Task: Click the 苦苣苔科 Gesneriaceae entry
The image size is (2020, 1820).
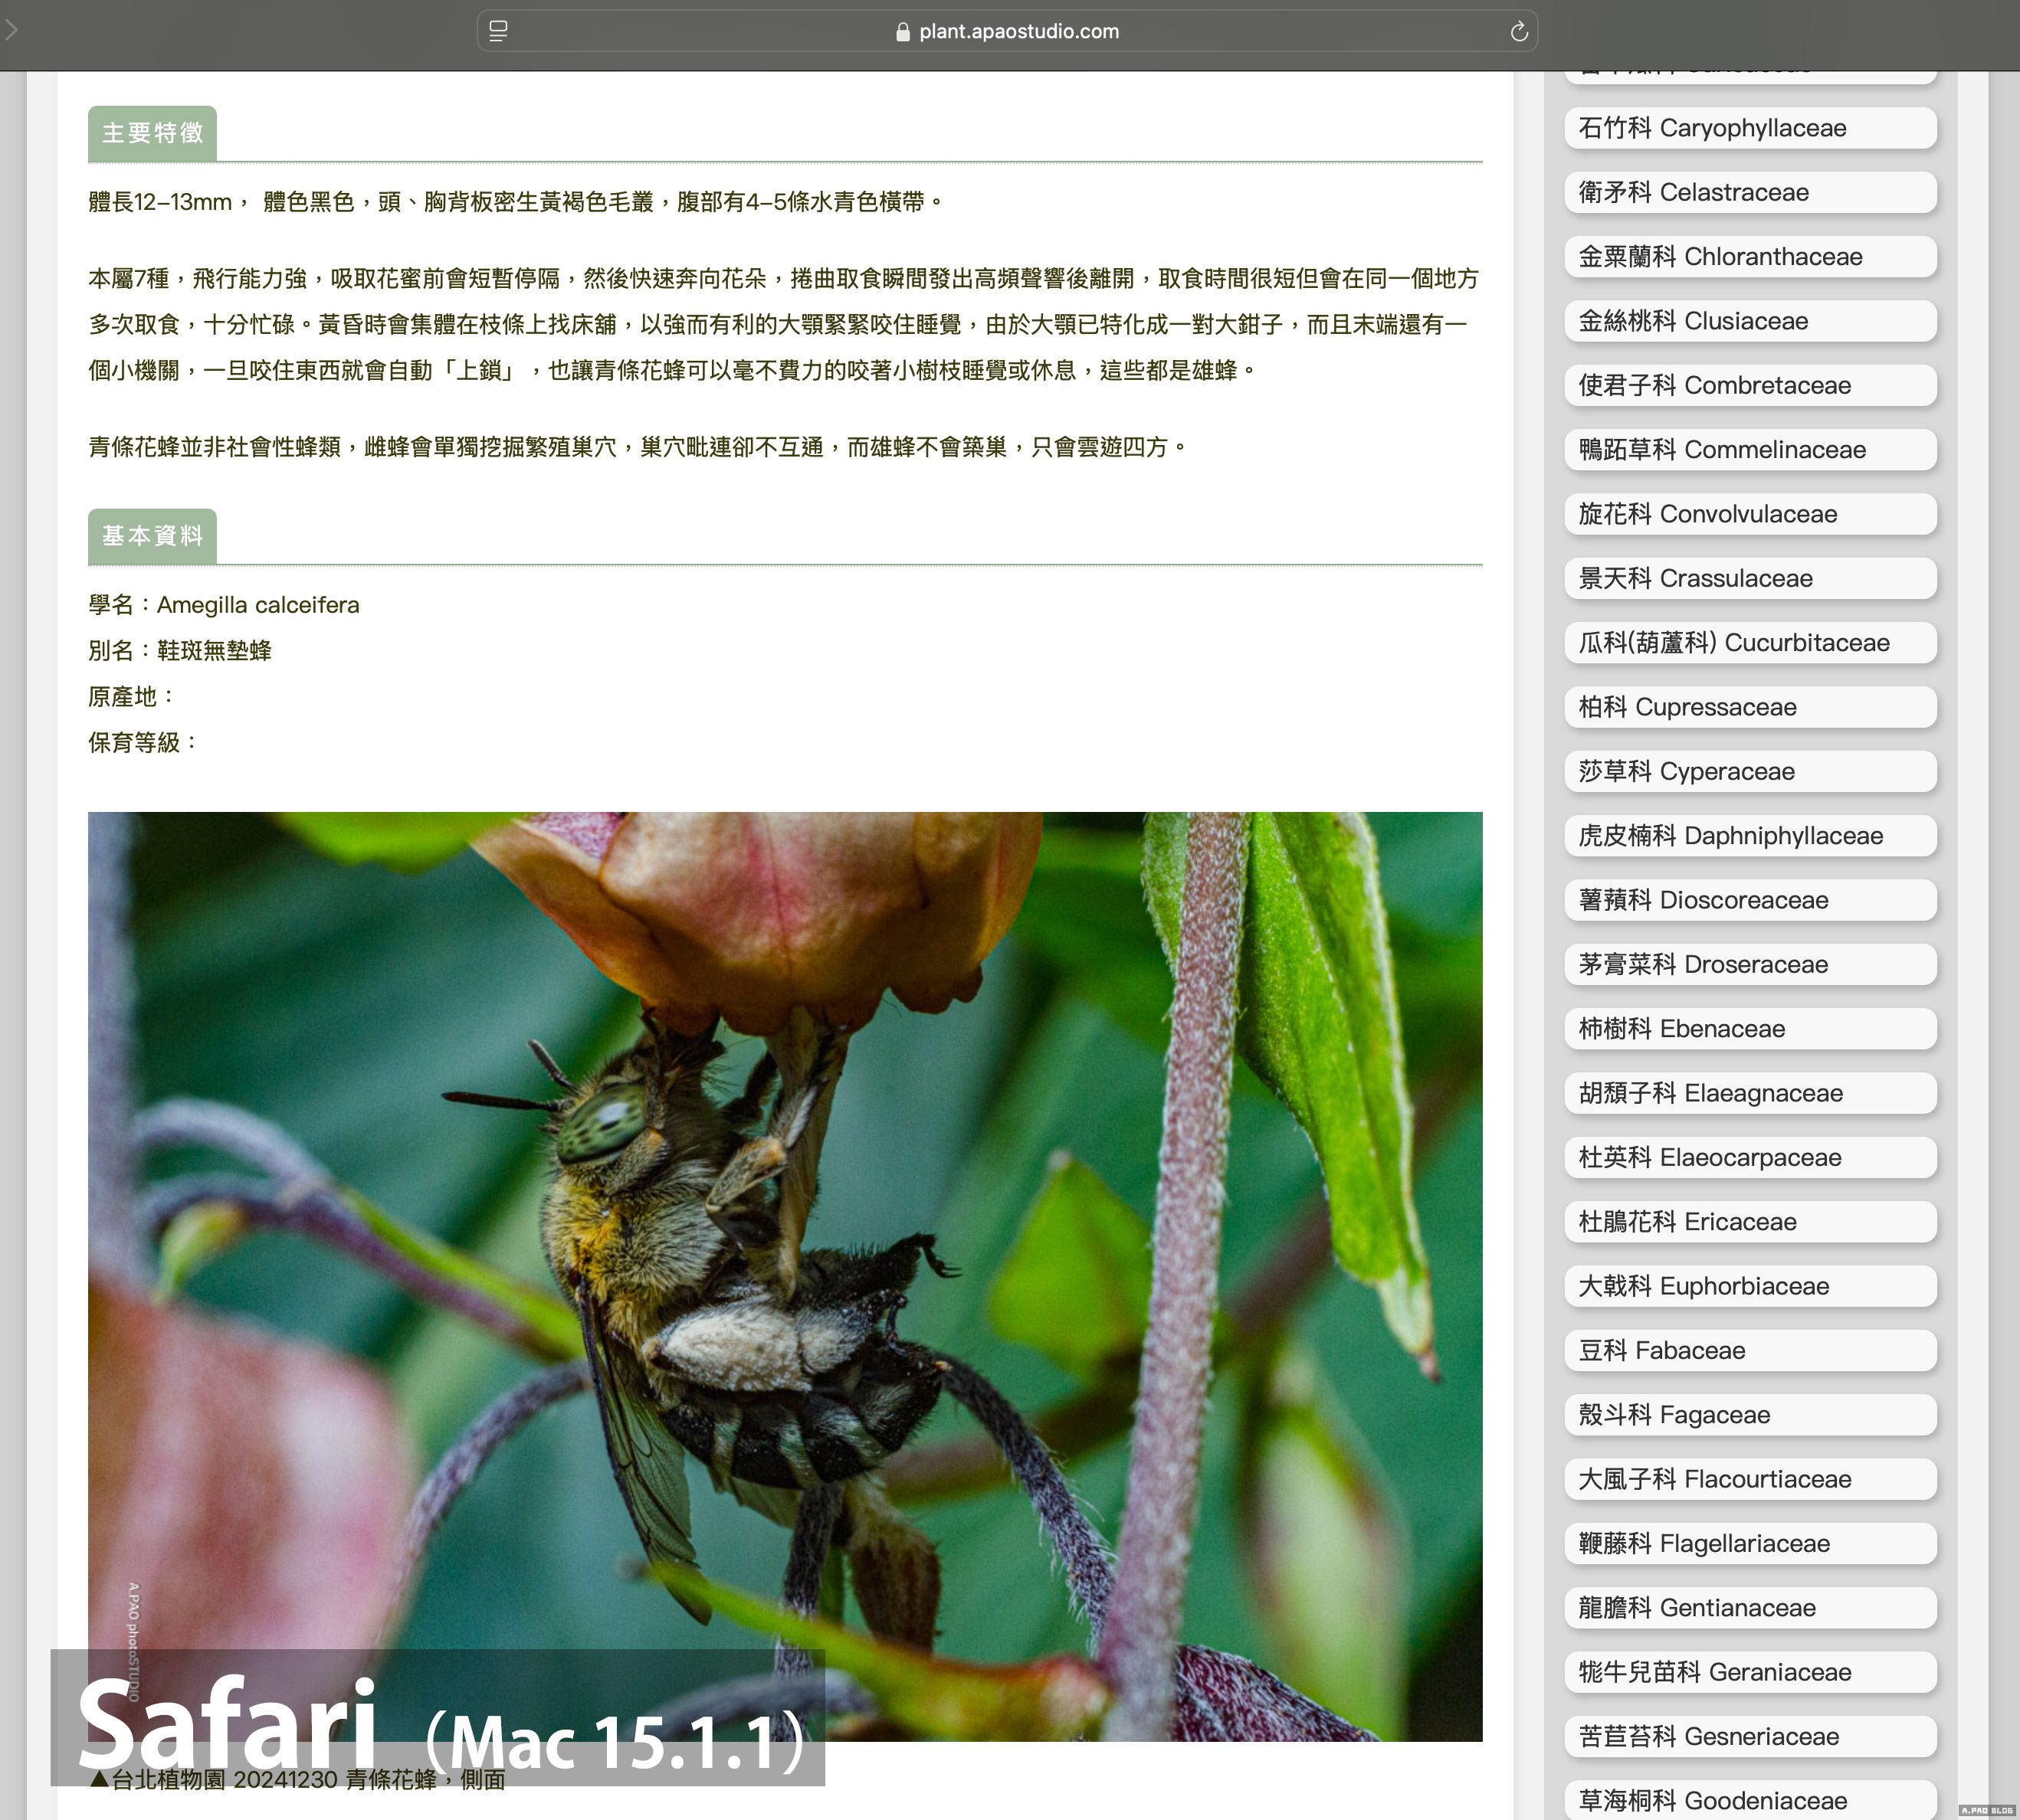Action: [1749, 1736]
